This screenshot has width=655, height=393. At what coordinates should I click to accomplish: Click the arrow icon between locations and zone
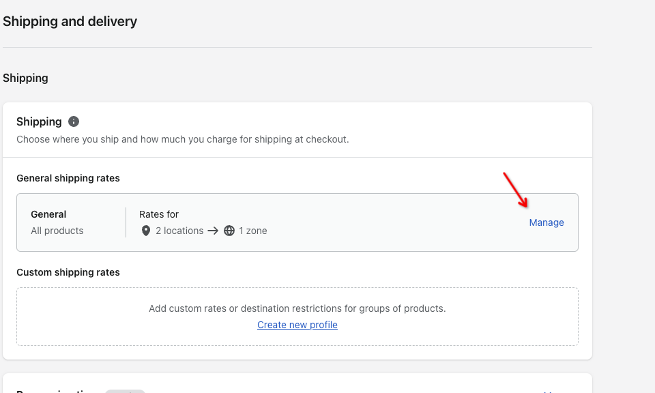point(213,231)
